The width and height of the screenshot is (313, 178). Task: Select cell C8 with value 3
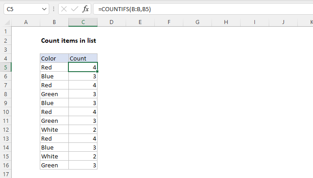tap(83, 94)
